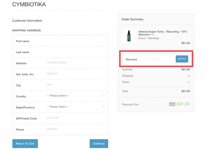Click the Shipping label in order summary

click(127, 76)
